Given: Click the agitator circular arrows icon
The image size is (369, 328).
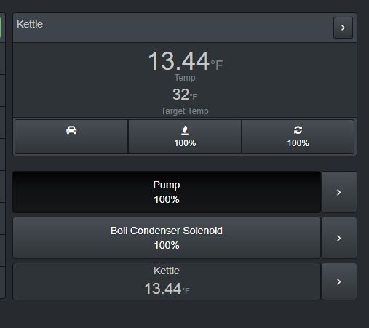Looking at the screenshot, I should (298, 130).
